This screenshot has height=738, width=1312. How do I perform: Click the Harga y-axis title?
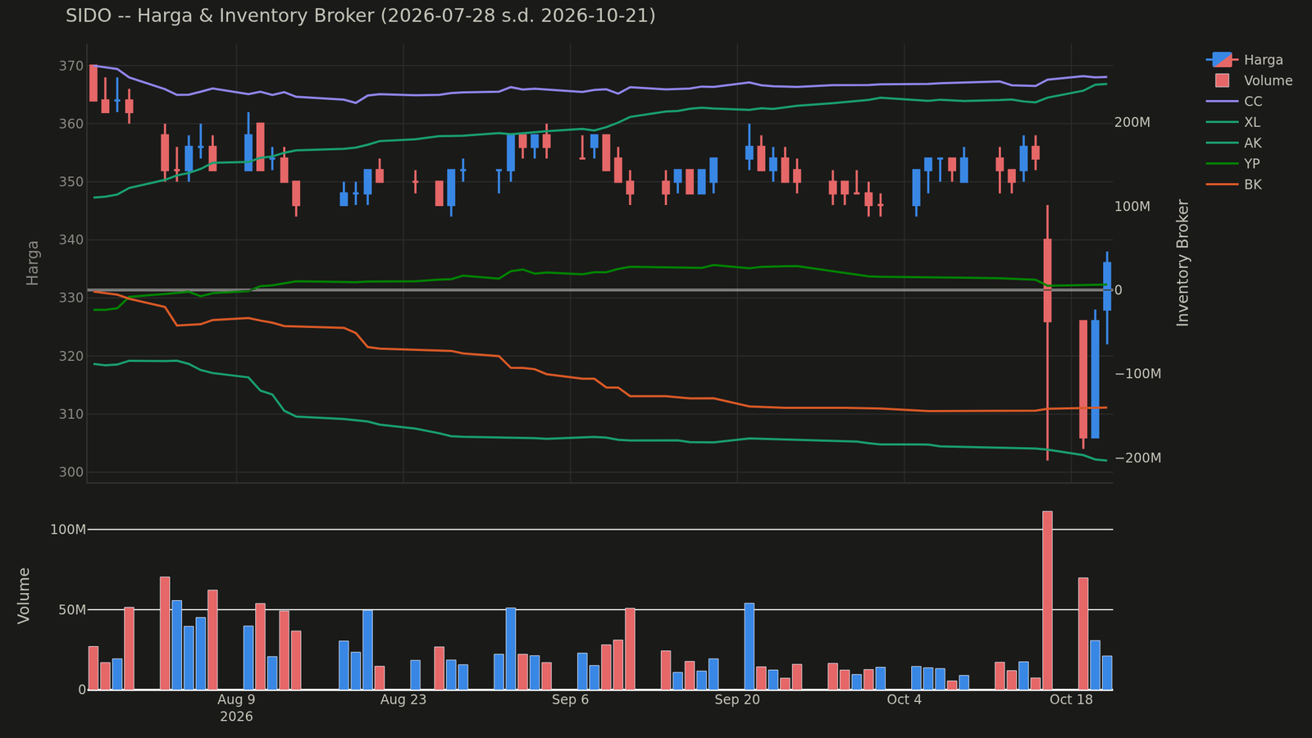coord(33,262)
